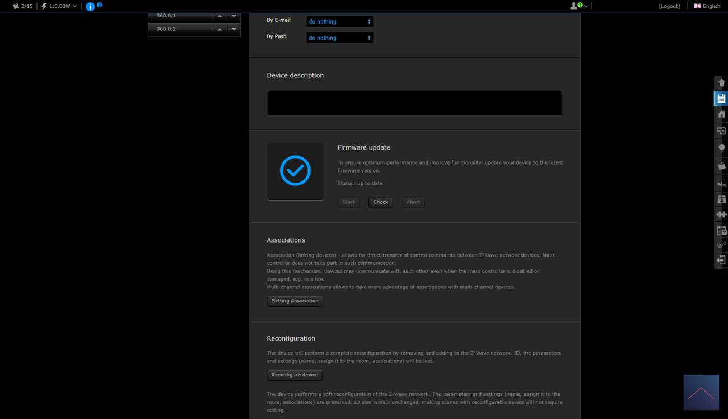Image resolution: width=728 pixels, height=419 pixels.
Task: Open the By Push notification dropdown
Action: pyautogui.click(x=339, y=38)
